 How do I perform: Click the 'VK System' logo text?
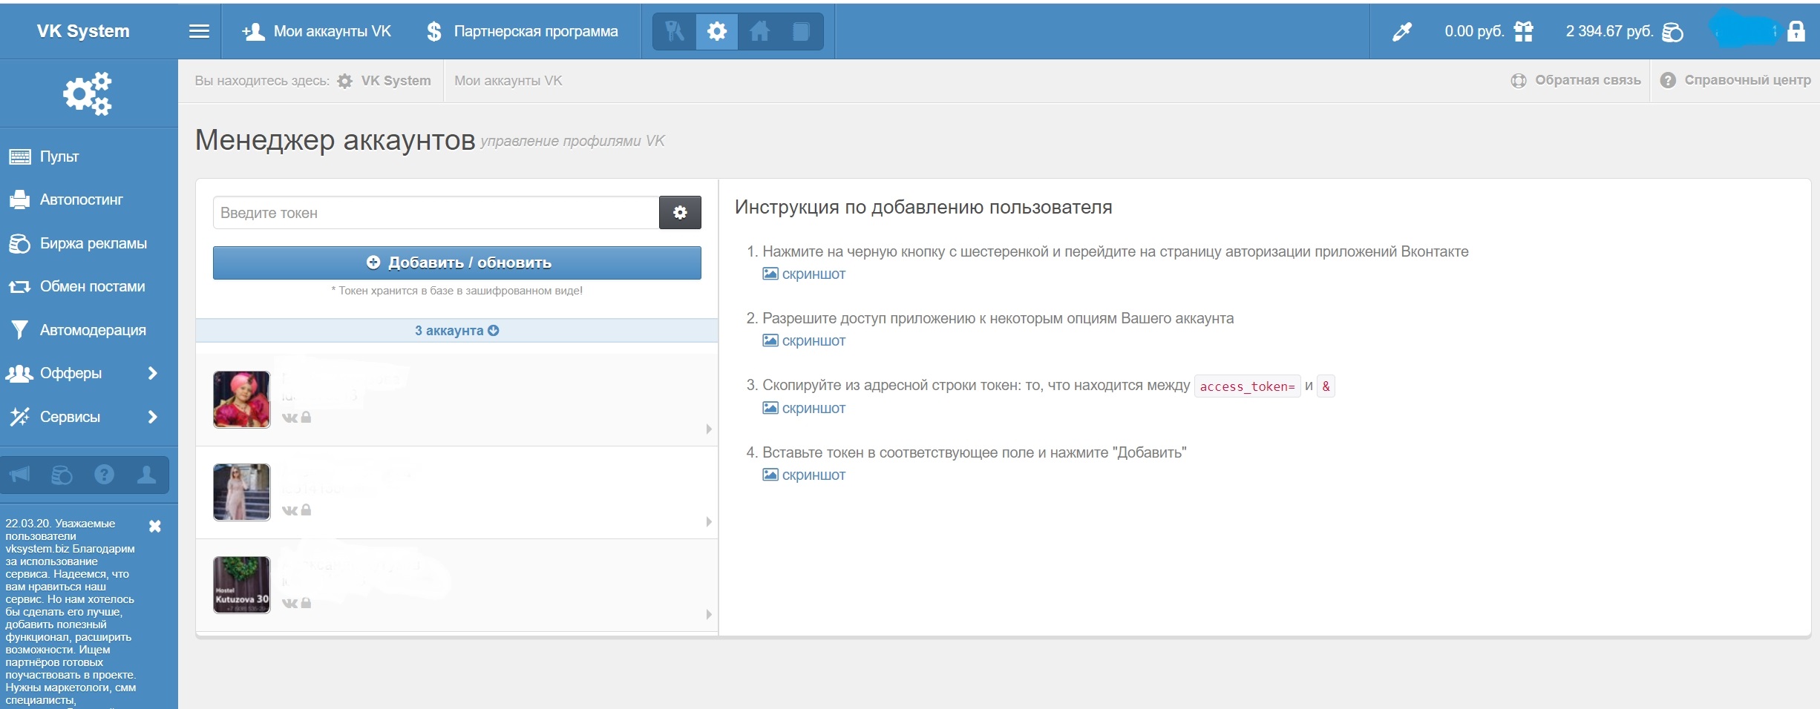[x=83, y=31]
